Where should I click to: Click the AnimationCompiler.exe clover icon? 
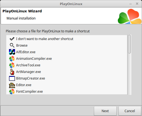point(12,59)
